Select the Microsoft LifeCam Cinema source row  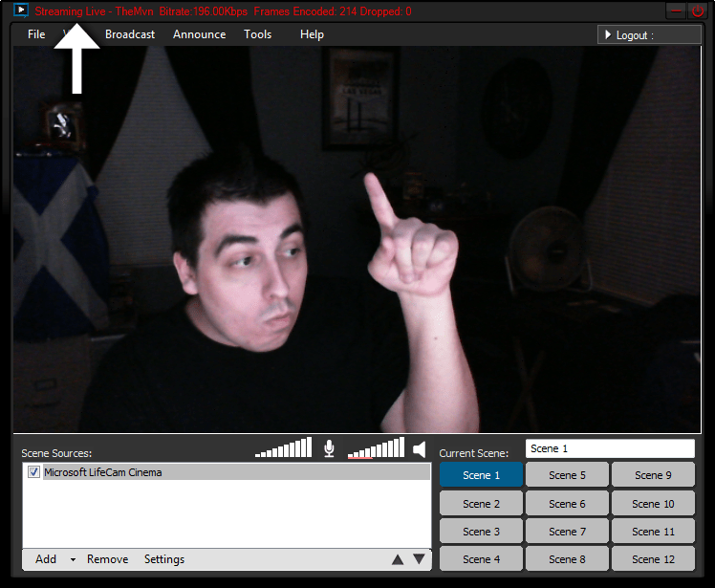pyautogui.click(x=227, y=472)
